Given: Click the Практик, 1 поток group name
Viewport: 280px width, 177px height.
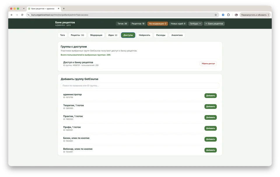Looking at the screenshot, I should pyautogui.click(x=73, y=116).
